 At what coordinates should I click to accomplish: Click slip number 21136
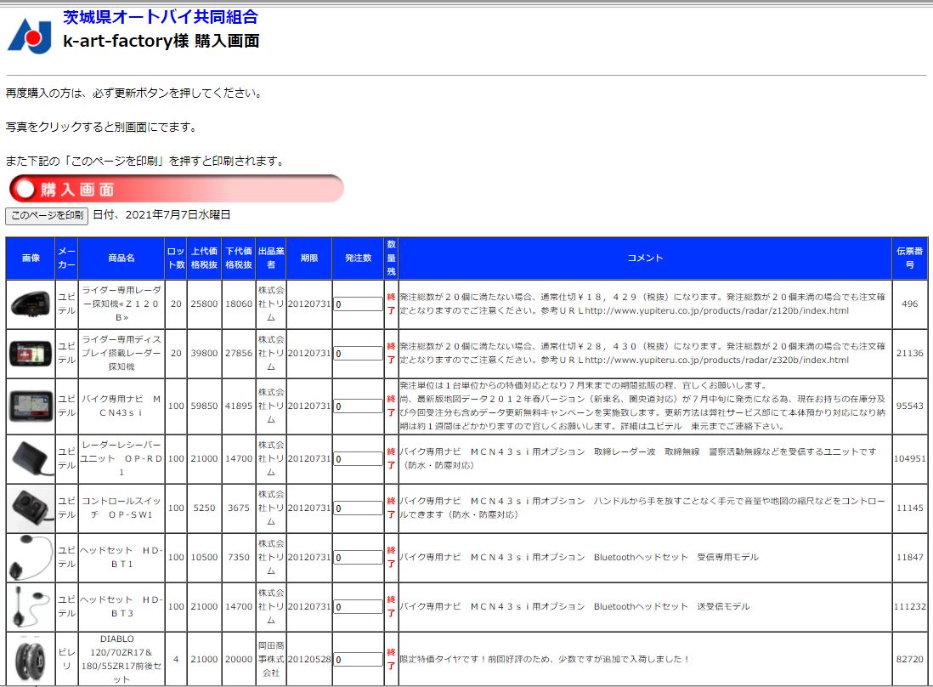pos(910,353)
